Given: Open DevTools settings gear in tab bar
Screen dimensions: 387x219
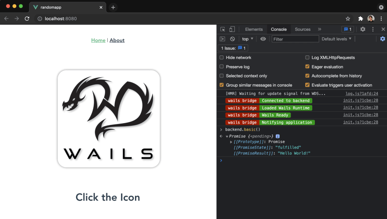Looking at the screenshot, I should [x=362, y=29].
